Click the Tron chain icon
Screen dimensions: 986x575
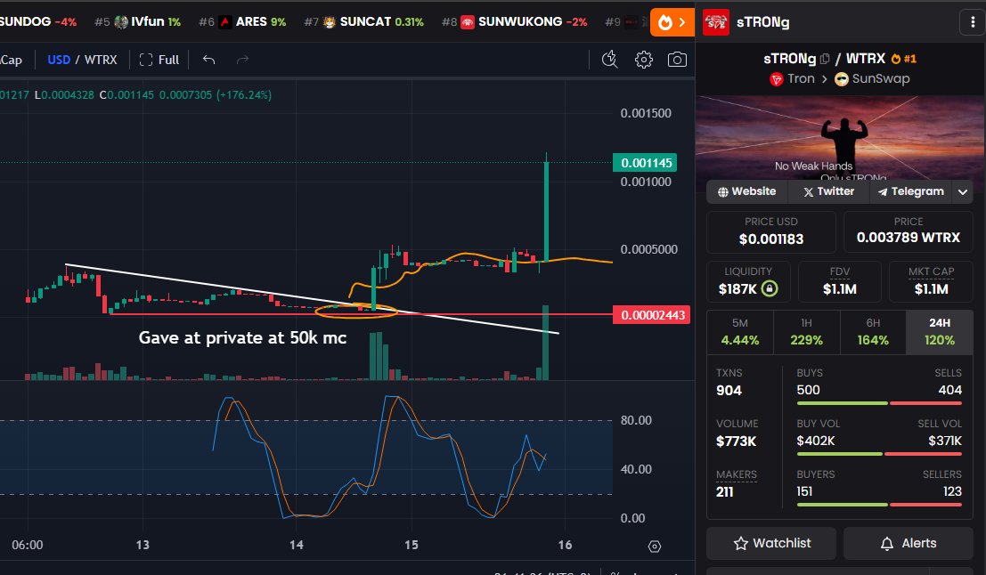[777, 79]
